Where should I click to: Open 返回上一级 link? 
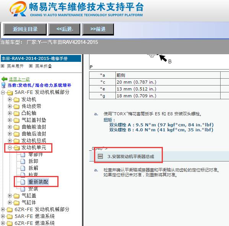click(x=19, y=79)
